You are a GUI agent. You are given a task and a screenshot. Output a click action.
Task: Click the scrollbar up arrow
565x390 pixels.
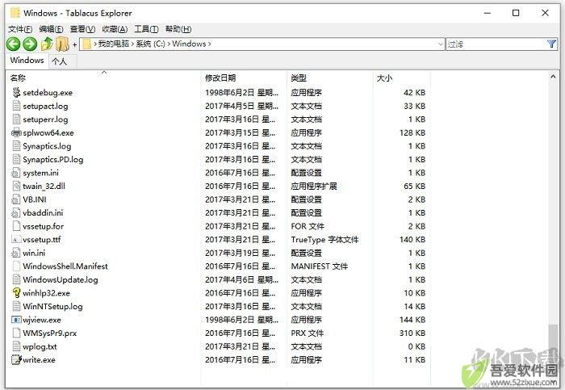tap(553, 77)
